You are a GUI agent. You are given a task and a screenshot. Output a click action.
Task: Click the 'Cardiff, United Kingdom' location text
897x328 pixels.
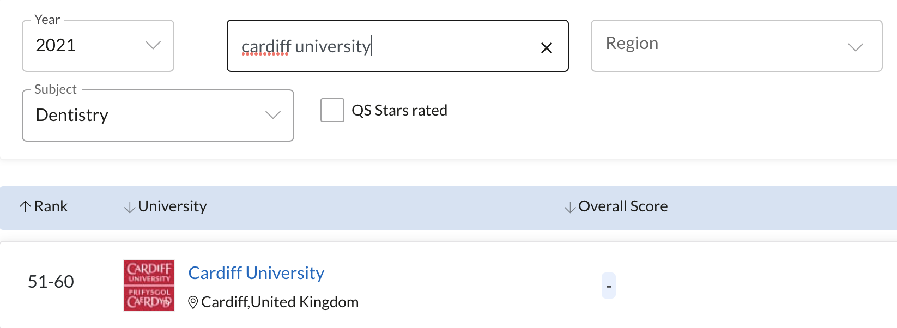[x=280, y=302]
